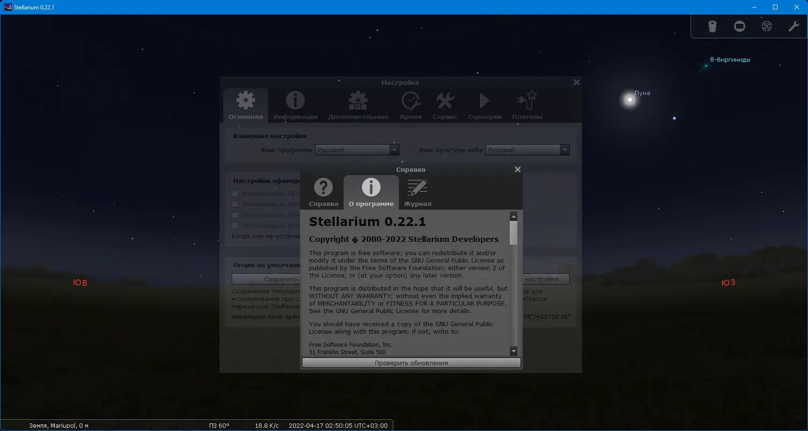Click the ЮВ compass direction label
Image resolution: width=808 pixels, height=431 pixels.
pos(80,282)
